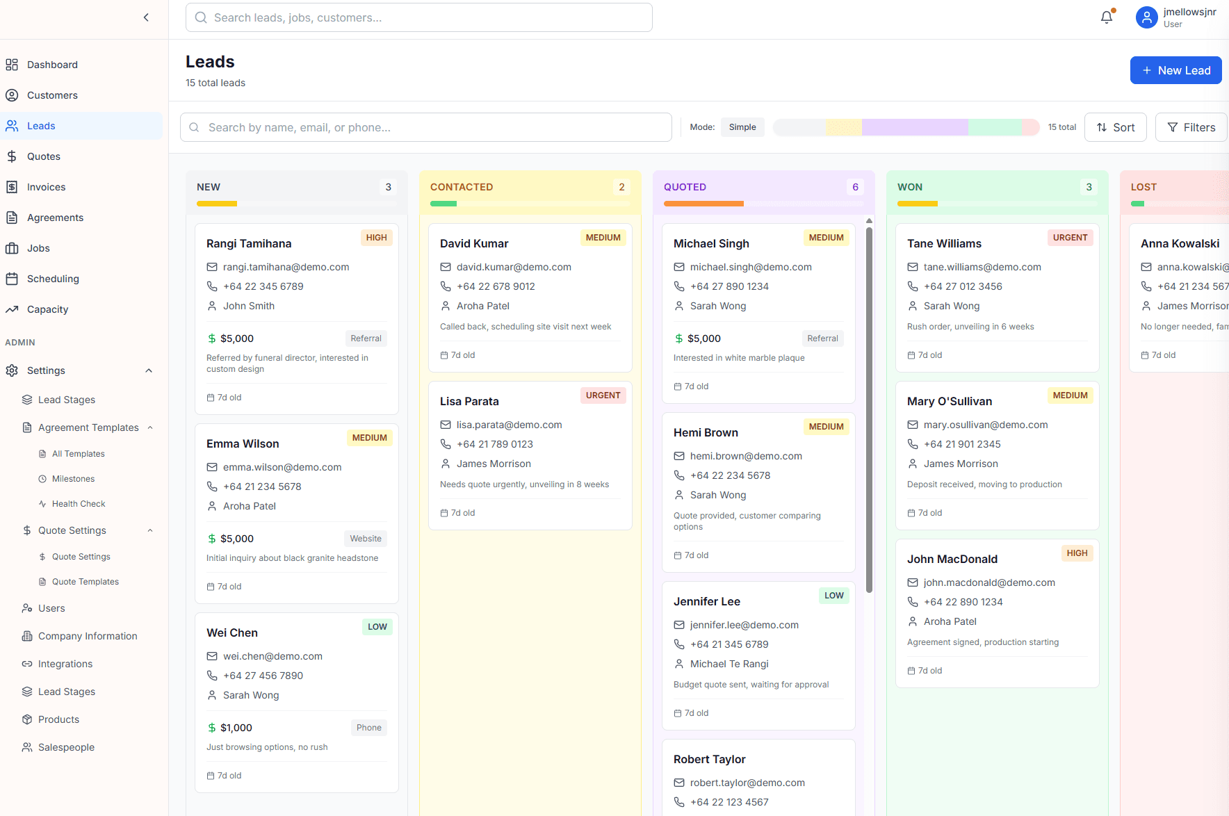Click the Dashboard grid icon
The height and width of the screenshot is (816, 1229).
(12, 65)
